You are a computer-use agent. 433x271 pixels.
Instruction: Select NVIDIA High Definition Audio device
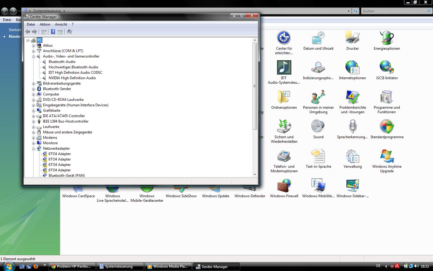72,78
